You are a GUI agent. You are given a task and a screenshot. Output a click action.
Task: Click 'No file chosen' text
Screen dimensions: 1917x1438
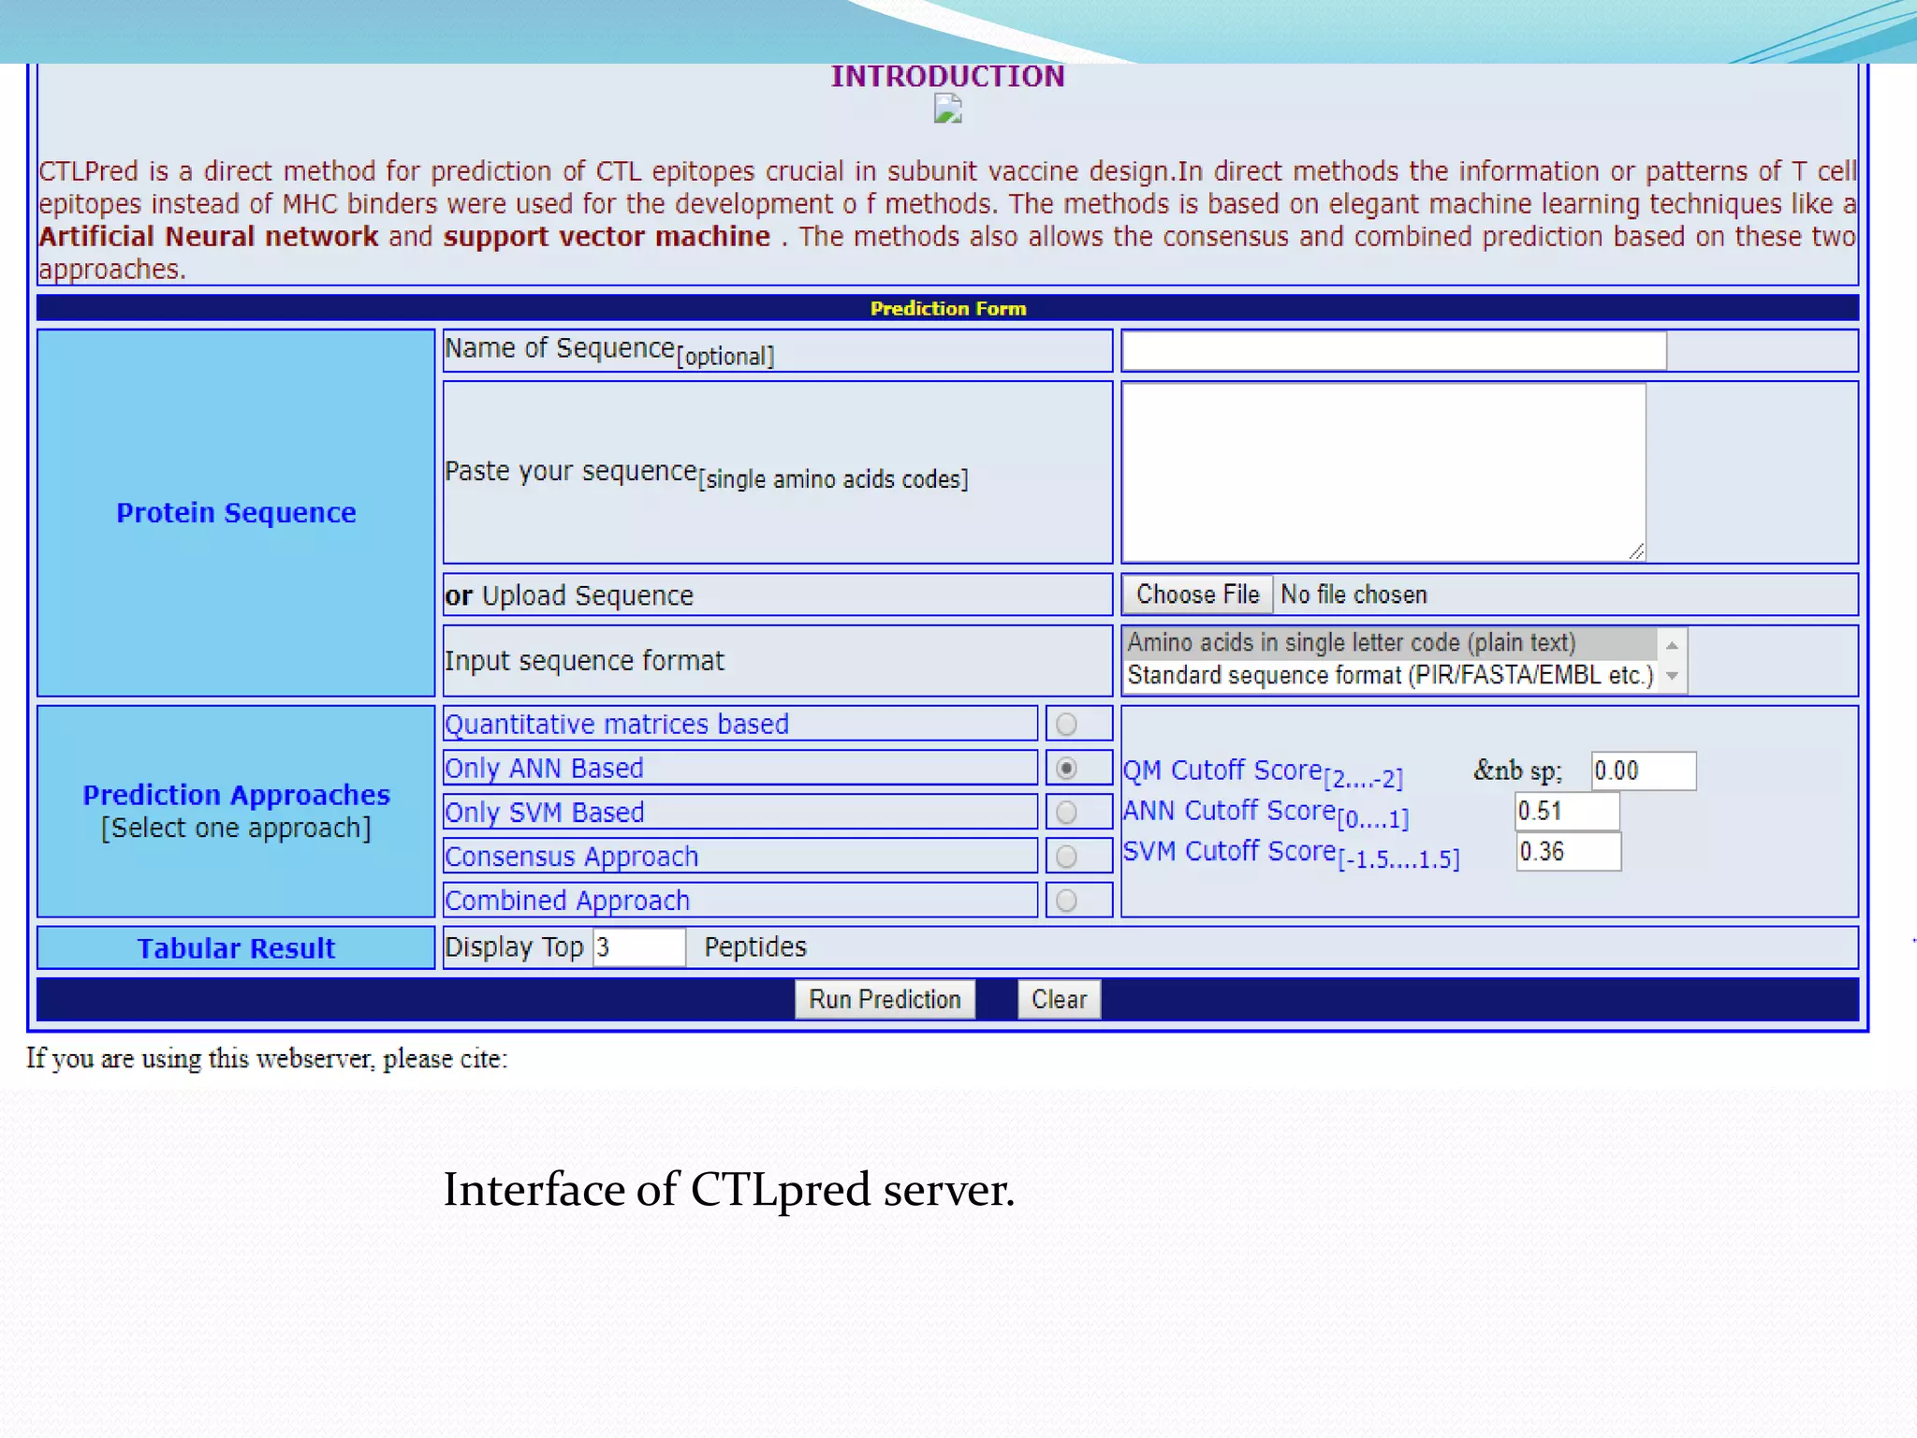pyautogui.click(x=1354, y=594)
